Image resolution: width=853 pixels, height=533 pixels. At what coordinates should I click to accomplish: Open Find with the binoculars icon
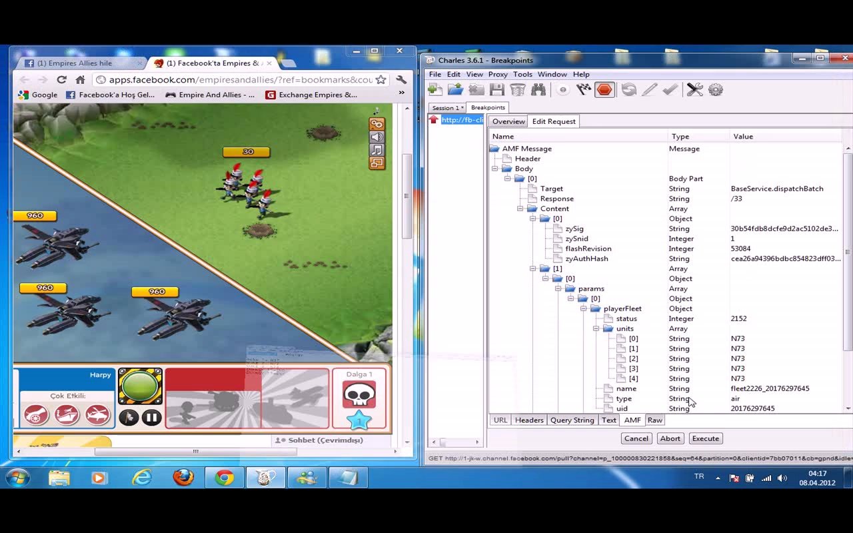538,90
